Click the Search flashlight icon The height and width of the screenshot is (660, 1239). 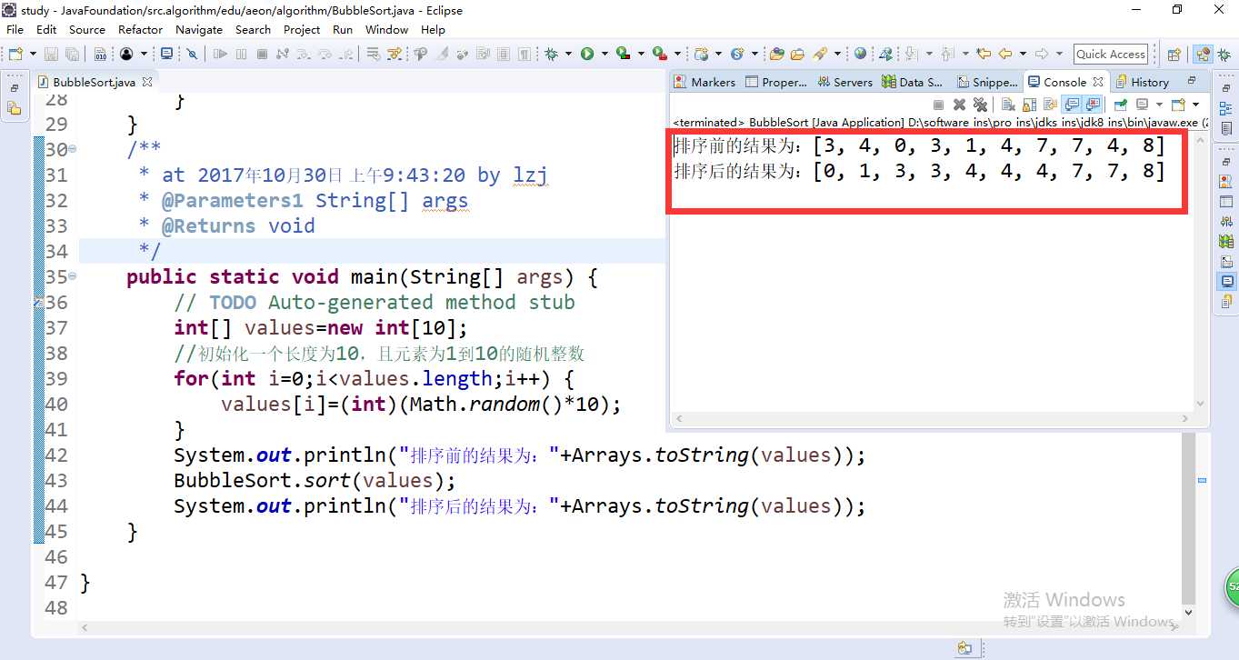pyautogui.click(x=820, y=55)
